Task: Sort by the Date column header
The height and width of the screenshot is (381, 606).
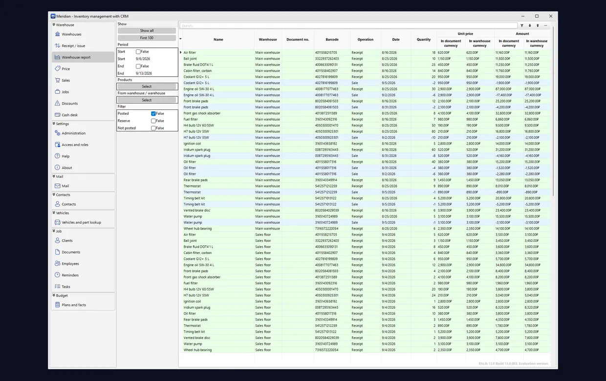Action: coord(396,40)
